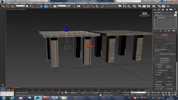Select Preview Selection SubObj radio button
Image resolution: width=178 pixels, height=100 pixels.
(x=162, y=51)
